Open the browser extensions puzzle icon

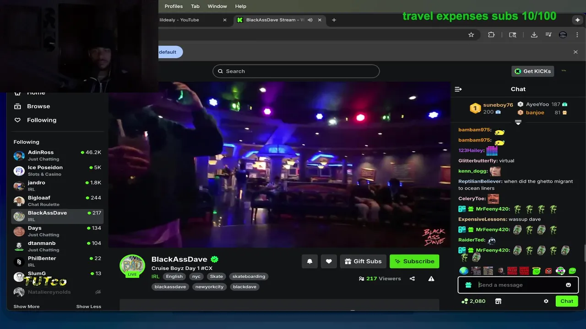pos(491,35)
